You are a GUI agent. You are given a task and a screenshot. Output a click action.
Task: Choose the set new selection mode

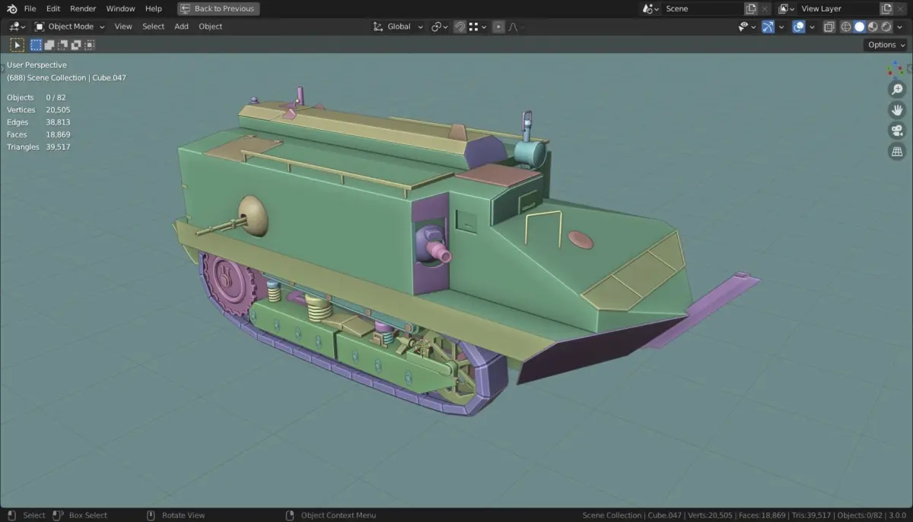point(36,45)
